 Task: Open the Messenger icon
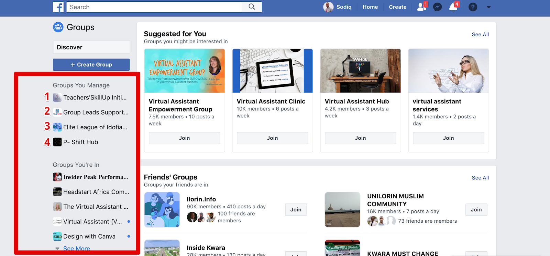pos(437,7)
